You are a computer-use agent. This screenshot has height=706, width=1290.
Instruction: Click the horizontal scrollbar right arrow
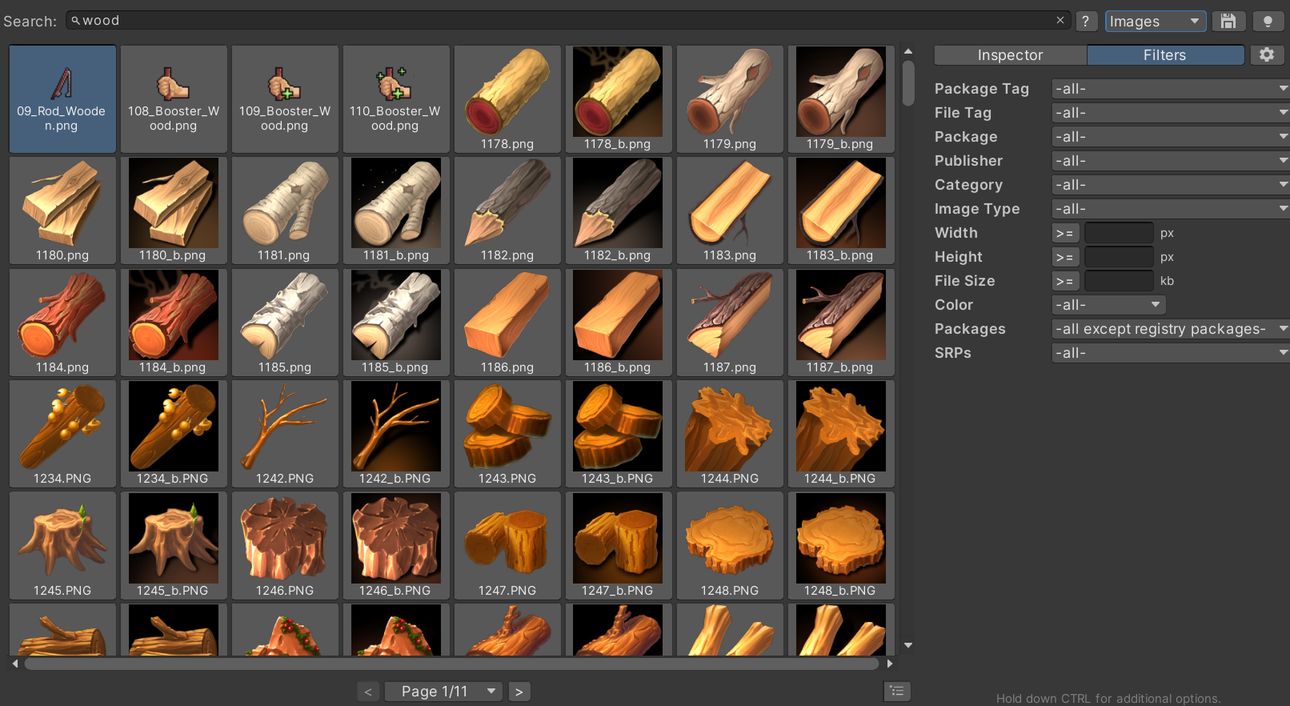point(889,664)
